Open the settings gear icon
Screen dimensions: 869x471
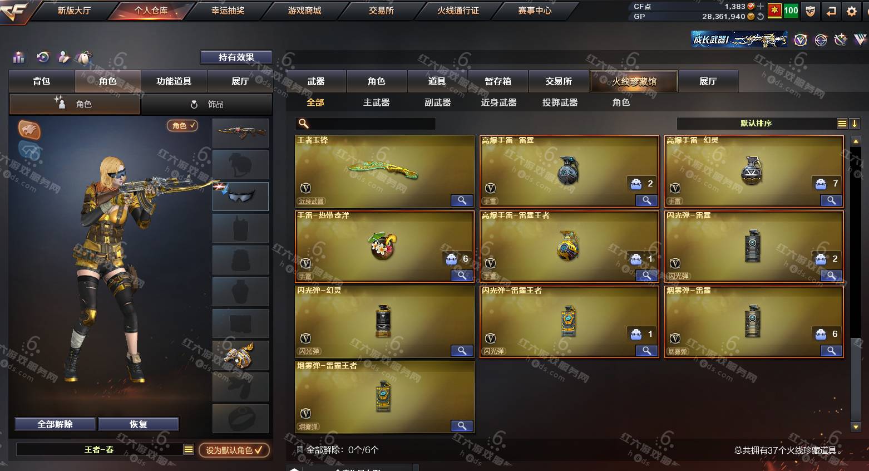851,11
